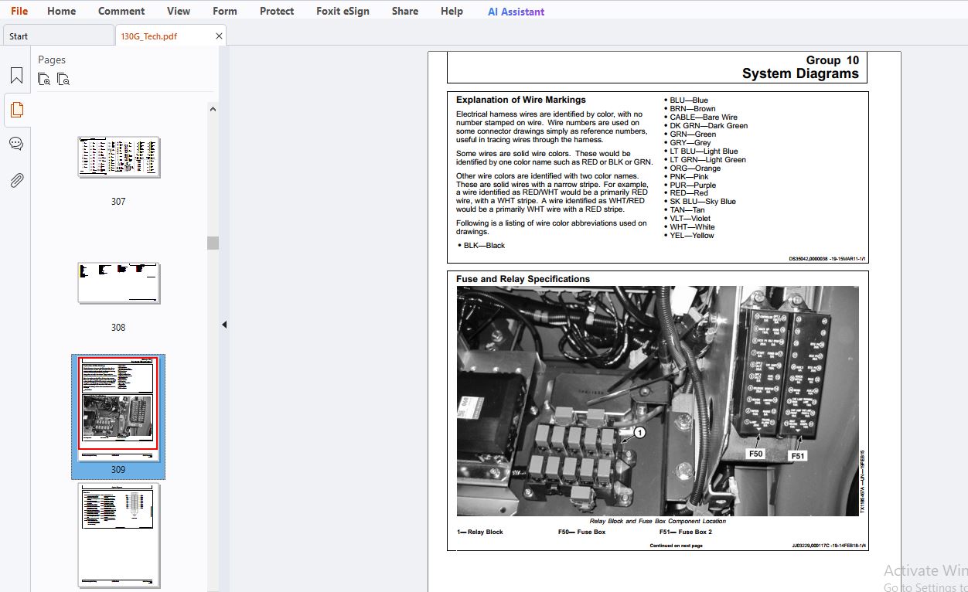Click the page number 307 label
Screen dimensions: 968x592
118,201
